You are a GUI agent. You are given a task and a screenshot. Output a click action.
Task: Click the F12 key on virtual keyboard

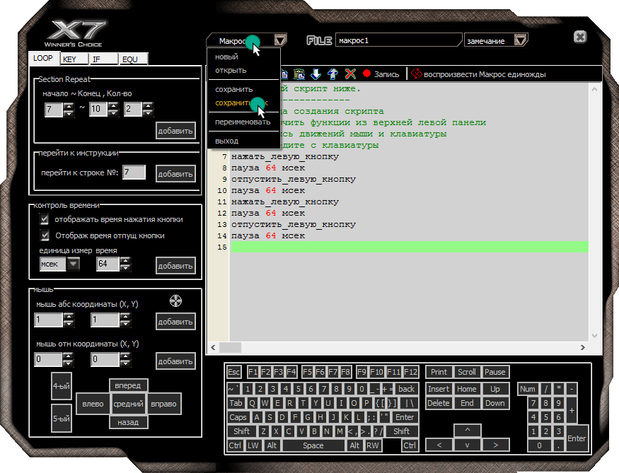(x=410, y=372)
